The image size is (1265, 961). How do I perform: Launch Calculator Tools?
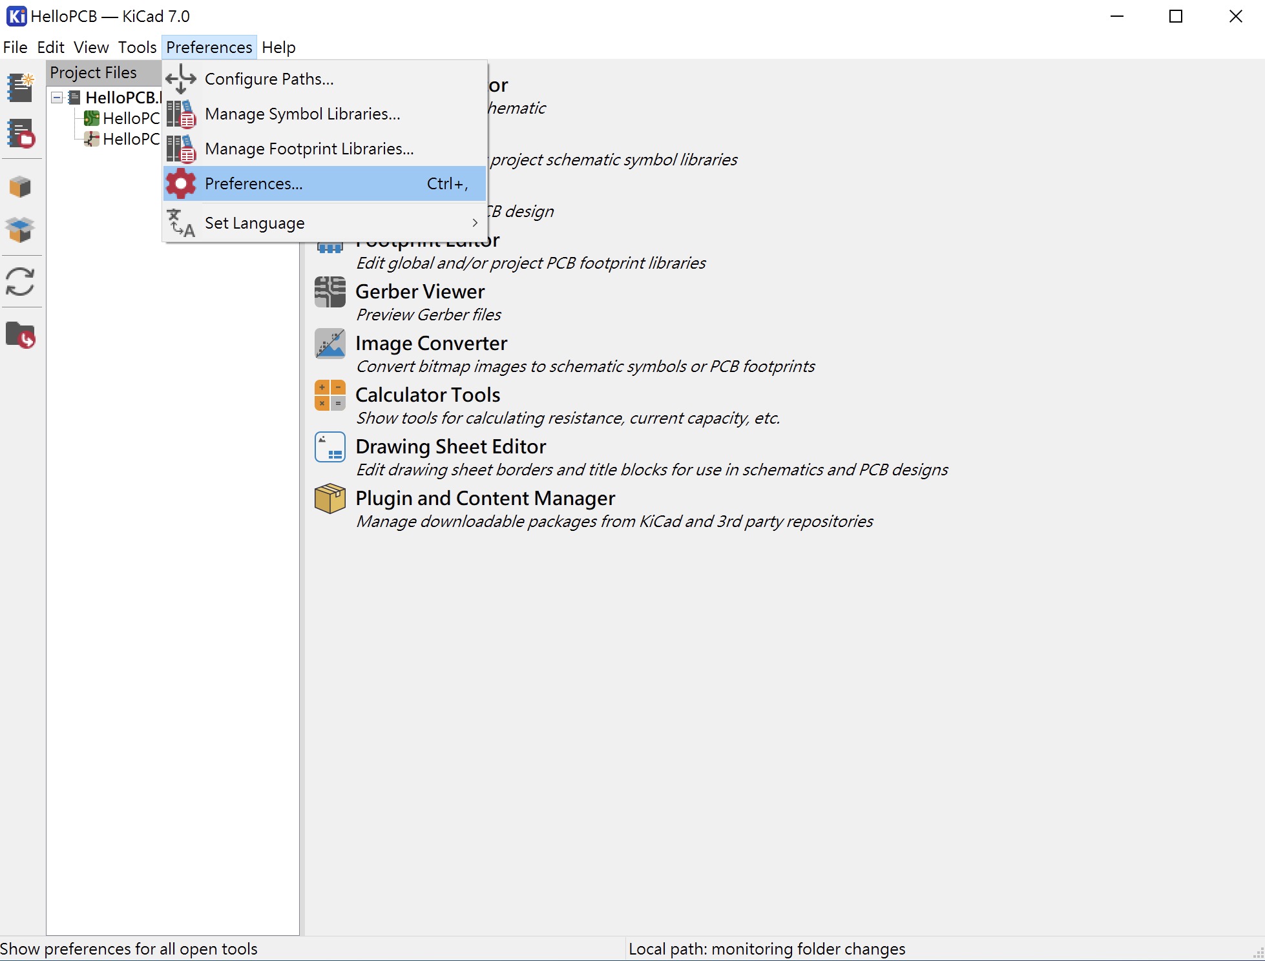coord(428,395)
